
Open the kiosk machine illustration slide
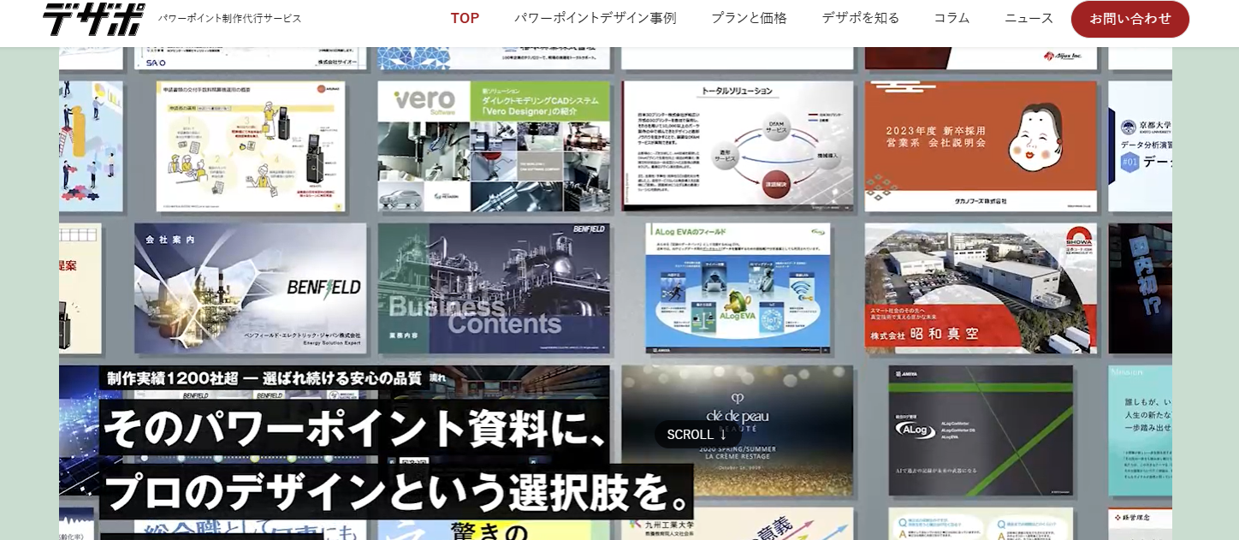tap(250, 146)
